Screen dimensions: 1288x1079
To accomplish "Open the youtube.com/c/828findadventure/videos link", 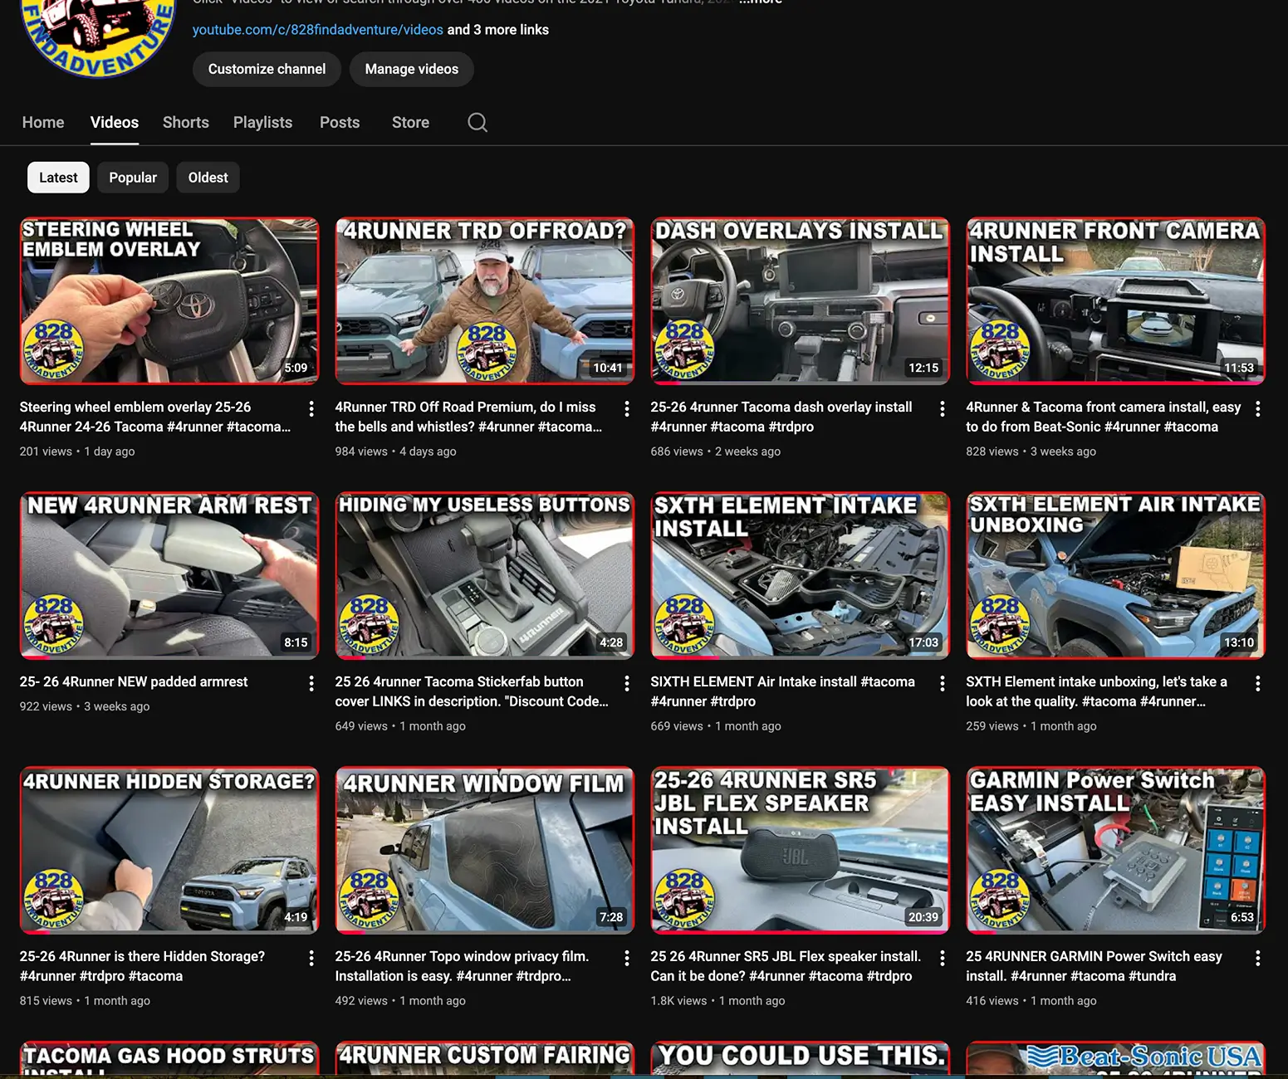I will tap(318, 29).
